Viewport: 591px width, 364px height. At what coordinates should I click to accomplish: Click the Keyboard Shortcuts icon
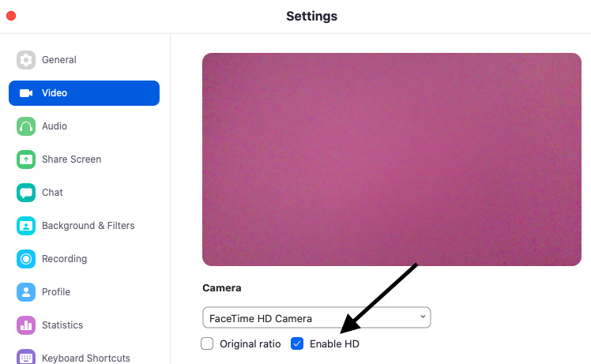point(26,356)
